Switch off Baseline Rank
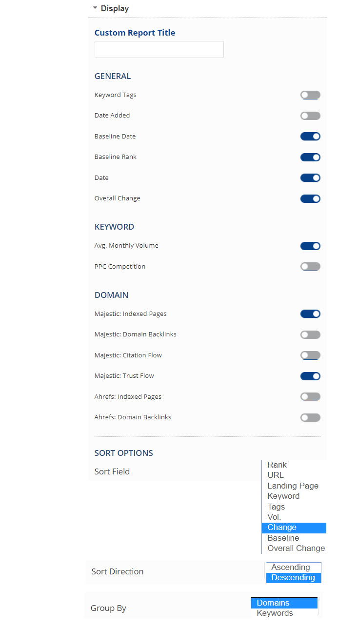This screenshot has width=338, height=628. pyautogui.click(x=310, y=157)
